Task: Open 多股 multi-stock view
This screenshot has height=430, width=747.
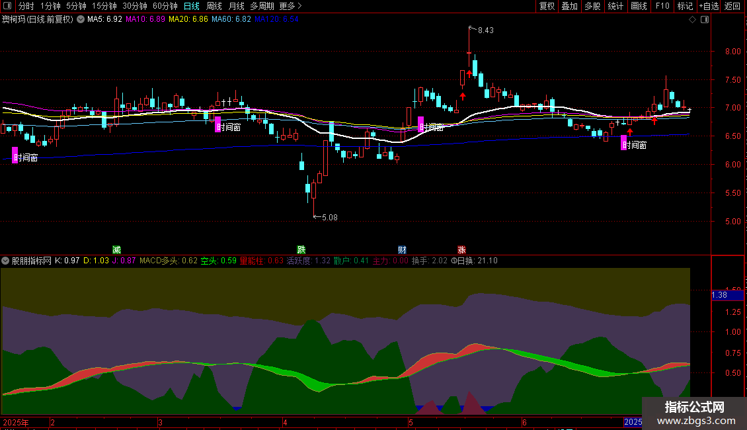Action: coord(593,6)
